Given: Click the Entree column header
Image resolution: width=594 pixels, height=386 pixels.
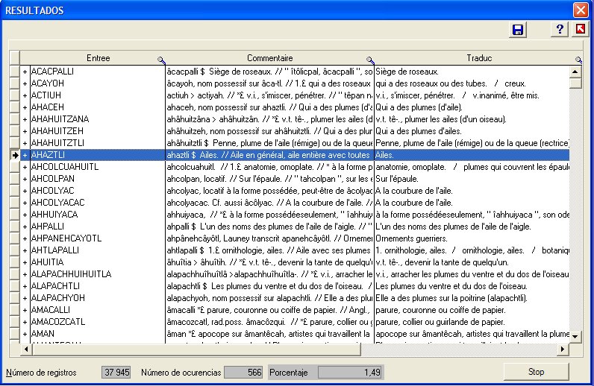Looking at the screenshot, I should tap(97, 57).
